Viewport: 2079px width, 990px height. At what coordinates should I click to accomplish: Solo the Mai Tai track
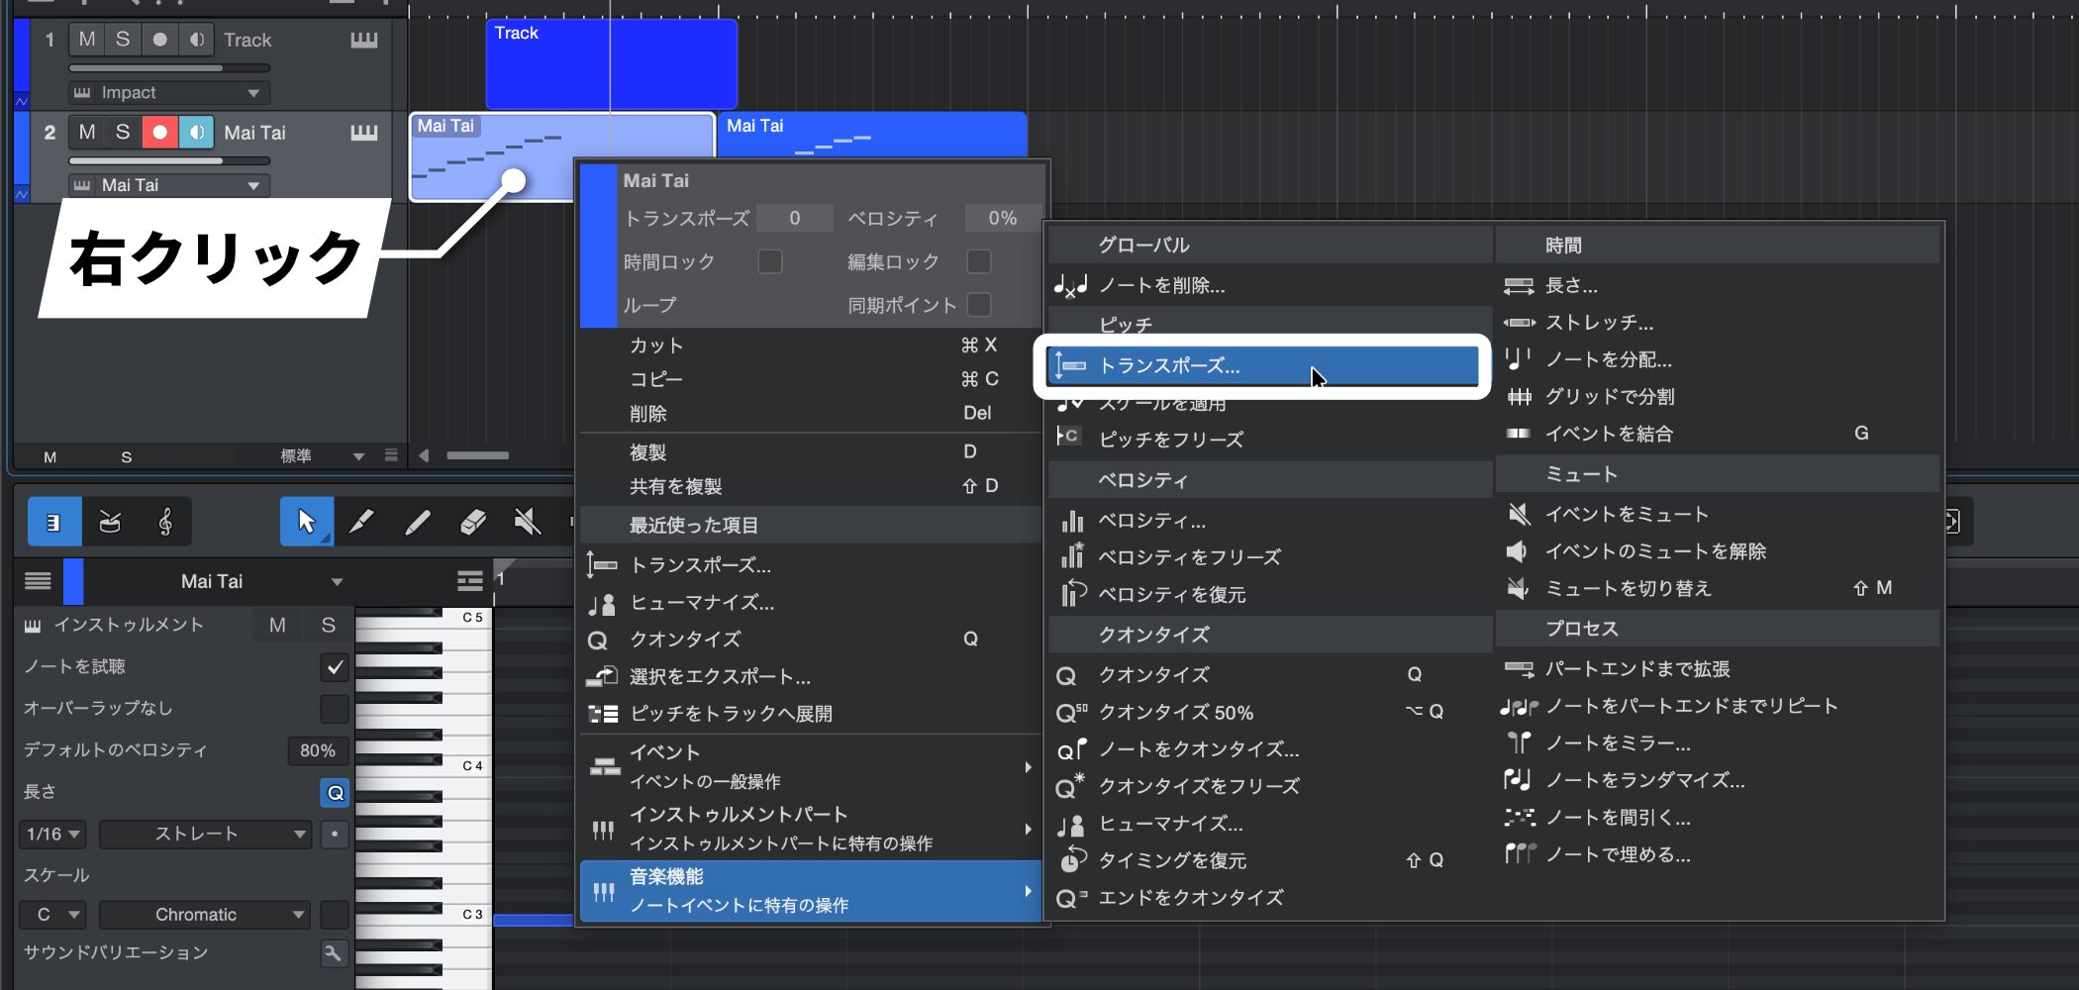[x=123, y=133]
